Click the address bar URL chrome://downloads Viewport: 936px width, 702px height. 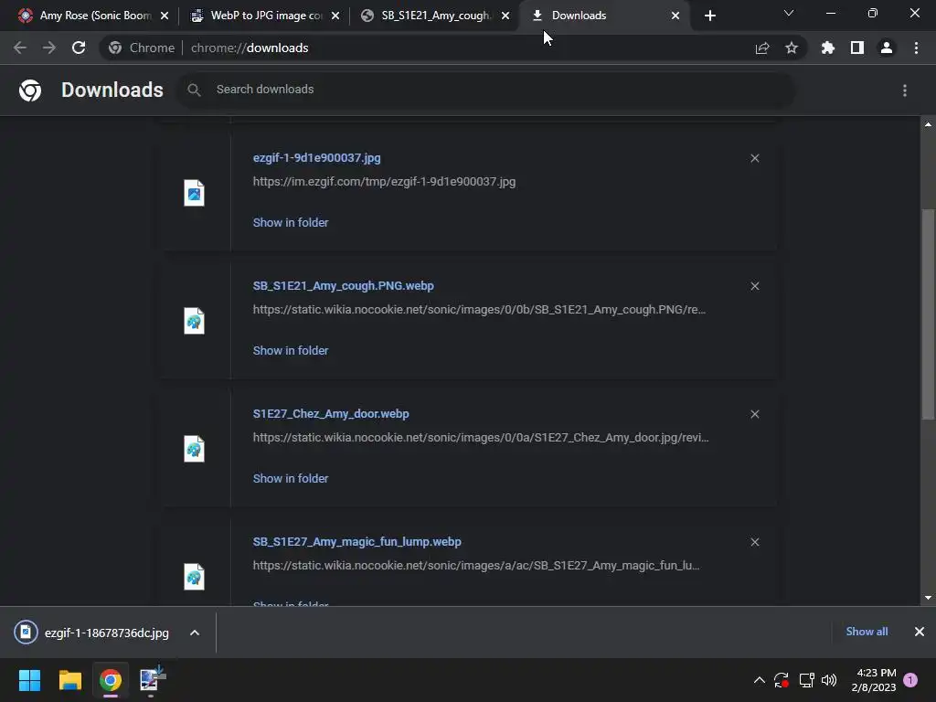[250, 48]
